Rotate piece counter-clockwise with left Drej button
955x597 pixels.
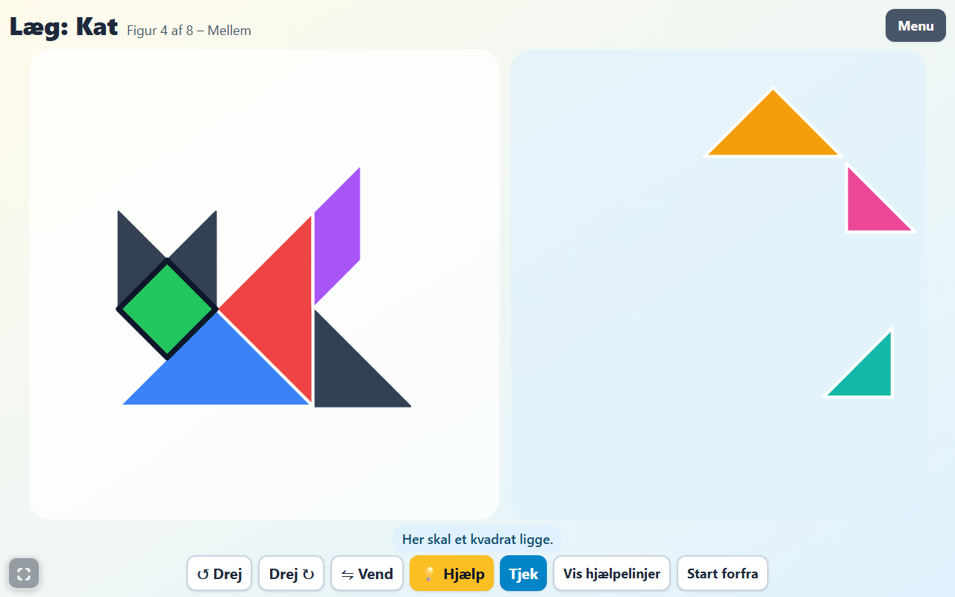click(219, 573)
